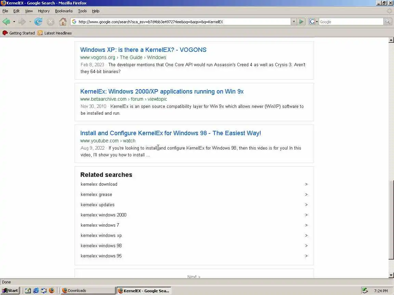Click www.youtube.com watch breadcrumb text
This screenshot has height=295, width=394.
108,141
